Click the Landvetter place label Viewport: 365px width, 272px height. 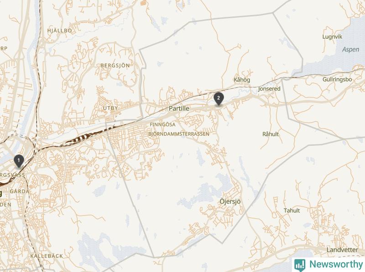click(342, 250)
